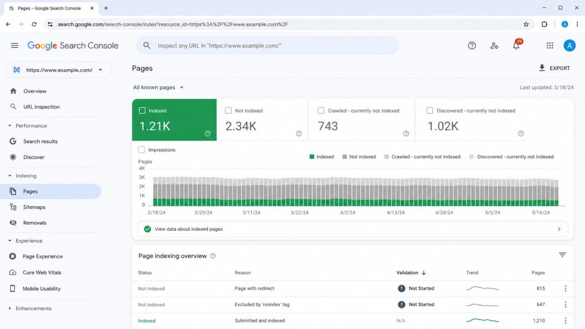Toggle the Not indexed checkbox
This screenshot has height=329, width=585.
coord(229,110)
